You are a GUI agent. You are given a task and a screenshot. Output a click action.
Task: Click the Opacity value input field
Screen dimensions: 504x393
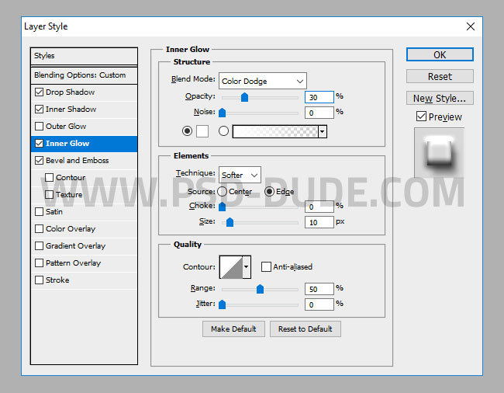[x=319, y=97]
